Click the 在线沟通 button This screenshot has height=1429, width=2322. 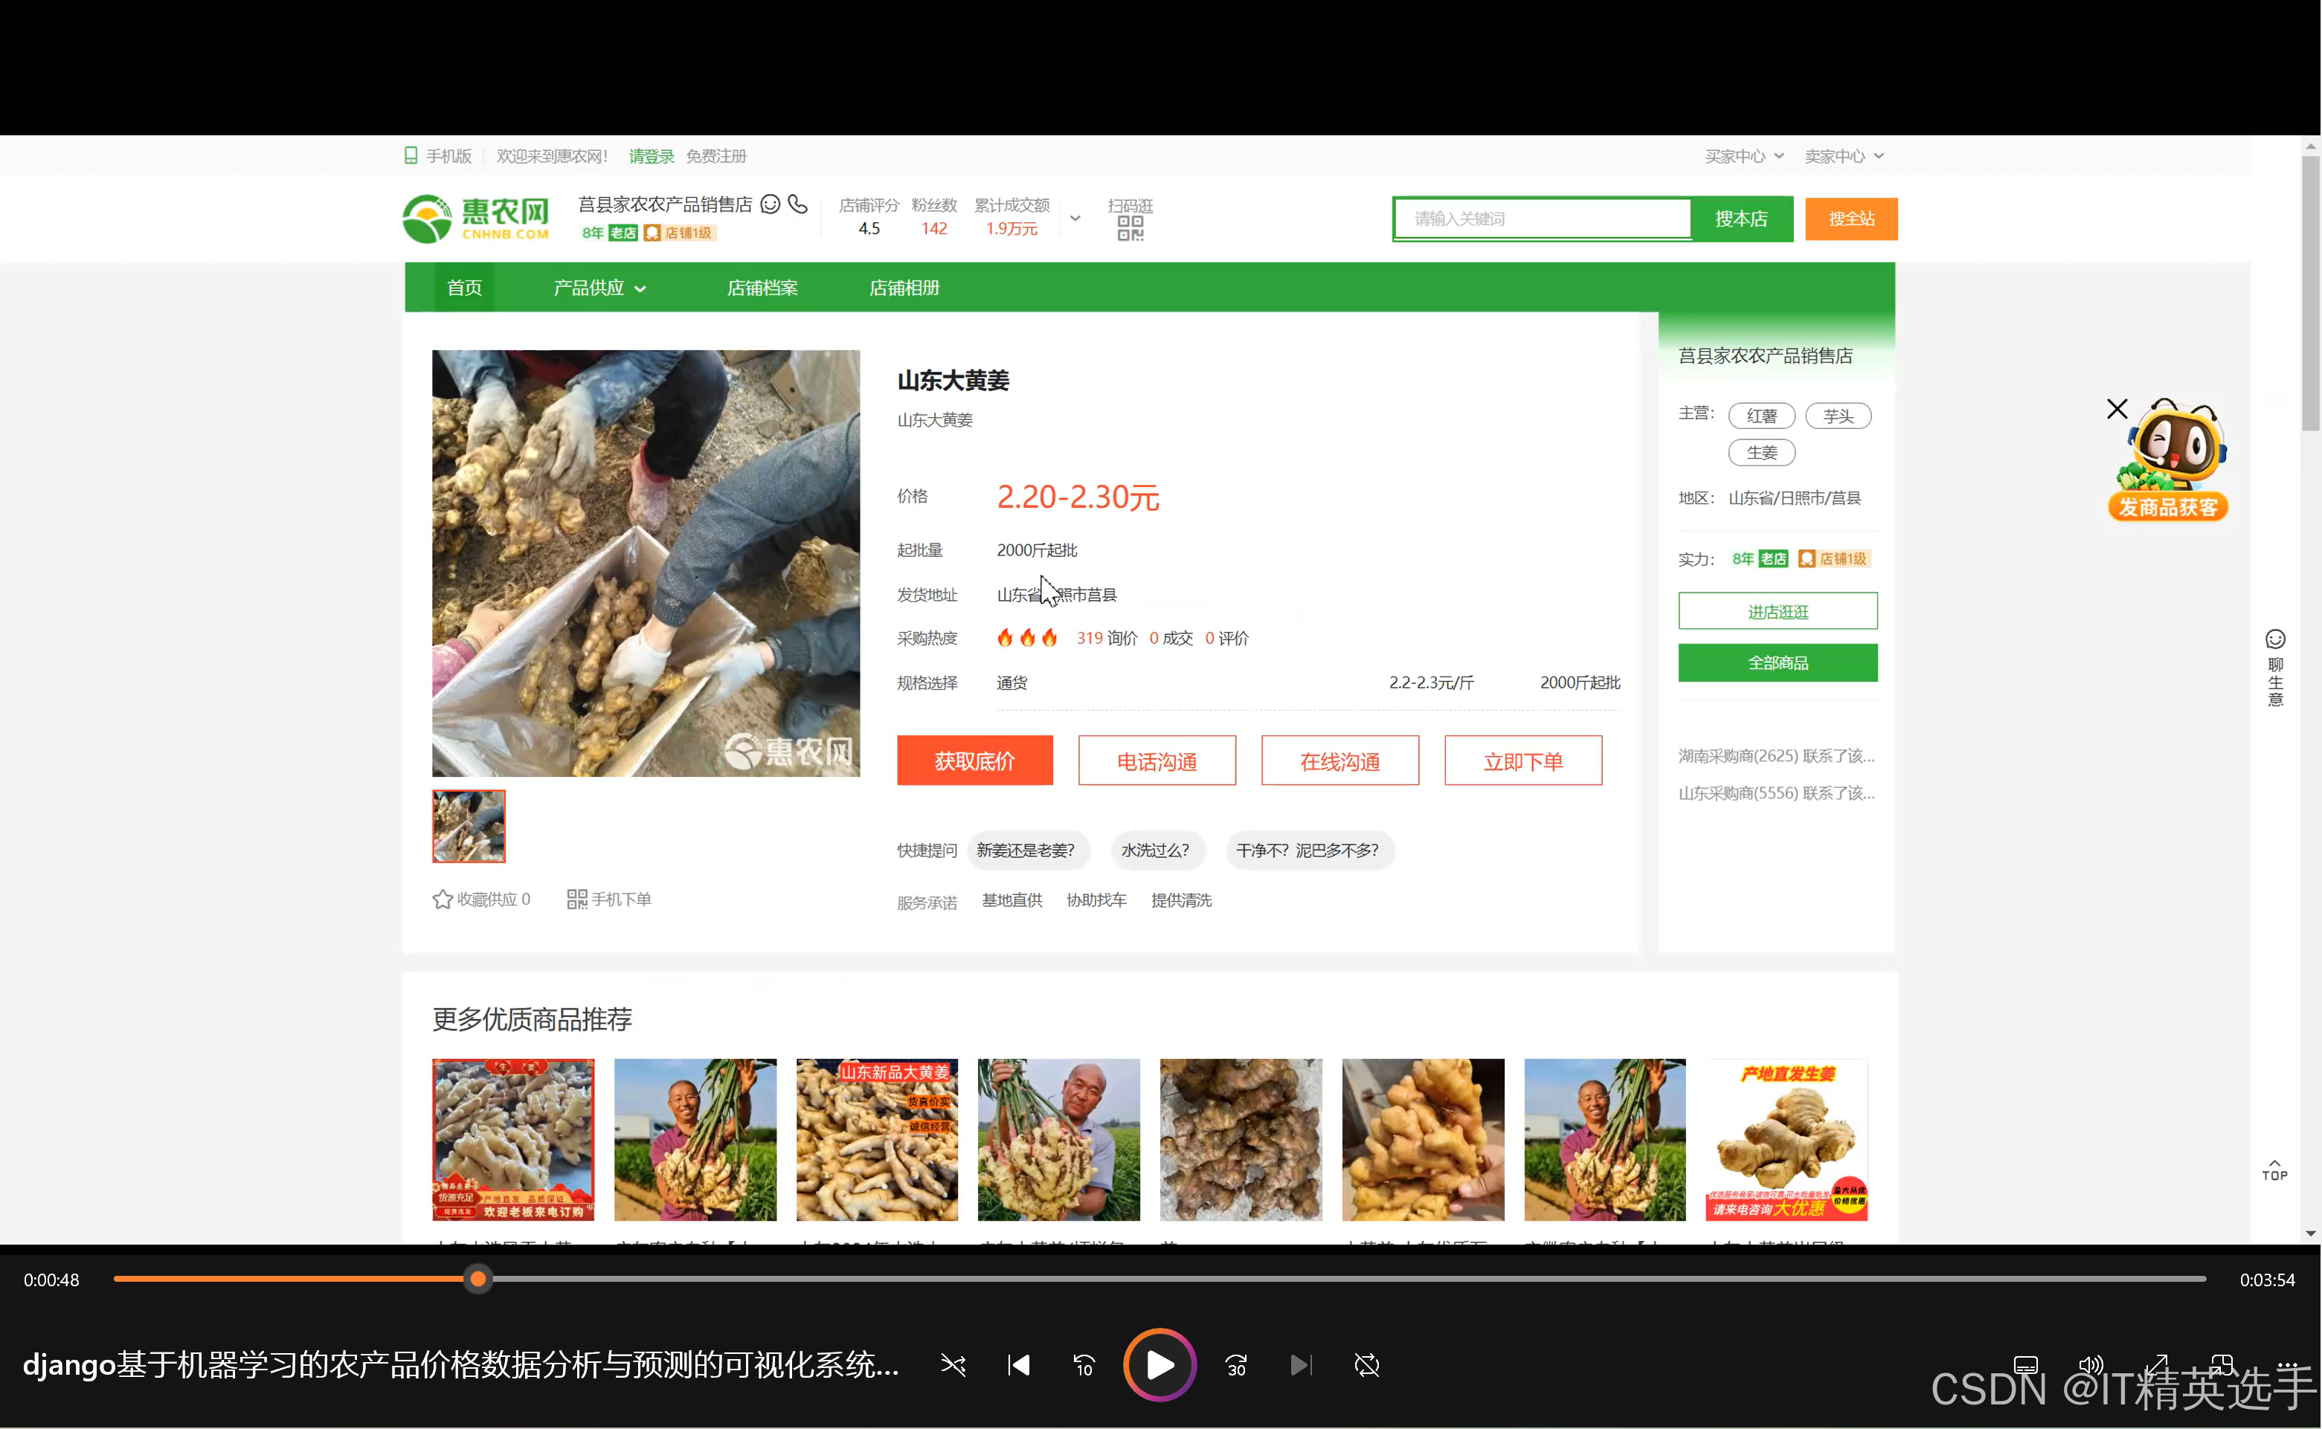pos(1340,760)
